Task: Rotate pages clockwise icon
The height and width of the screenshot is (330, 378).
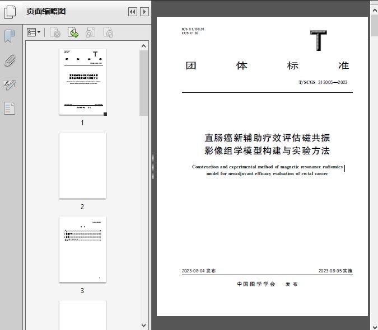Action: tap(108, 32)
